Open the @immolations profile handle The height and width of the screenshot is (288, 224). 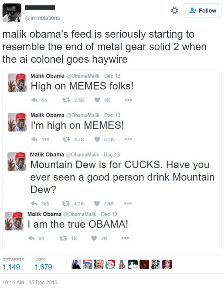pyautogui.click(x=42, y=18)
